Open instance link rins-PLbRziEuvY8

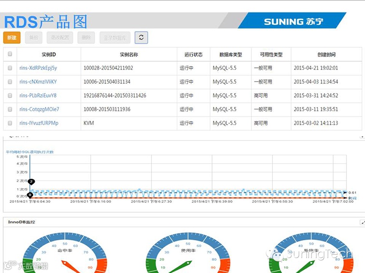point(38,95)
